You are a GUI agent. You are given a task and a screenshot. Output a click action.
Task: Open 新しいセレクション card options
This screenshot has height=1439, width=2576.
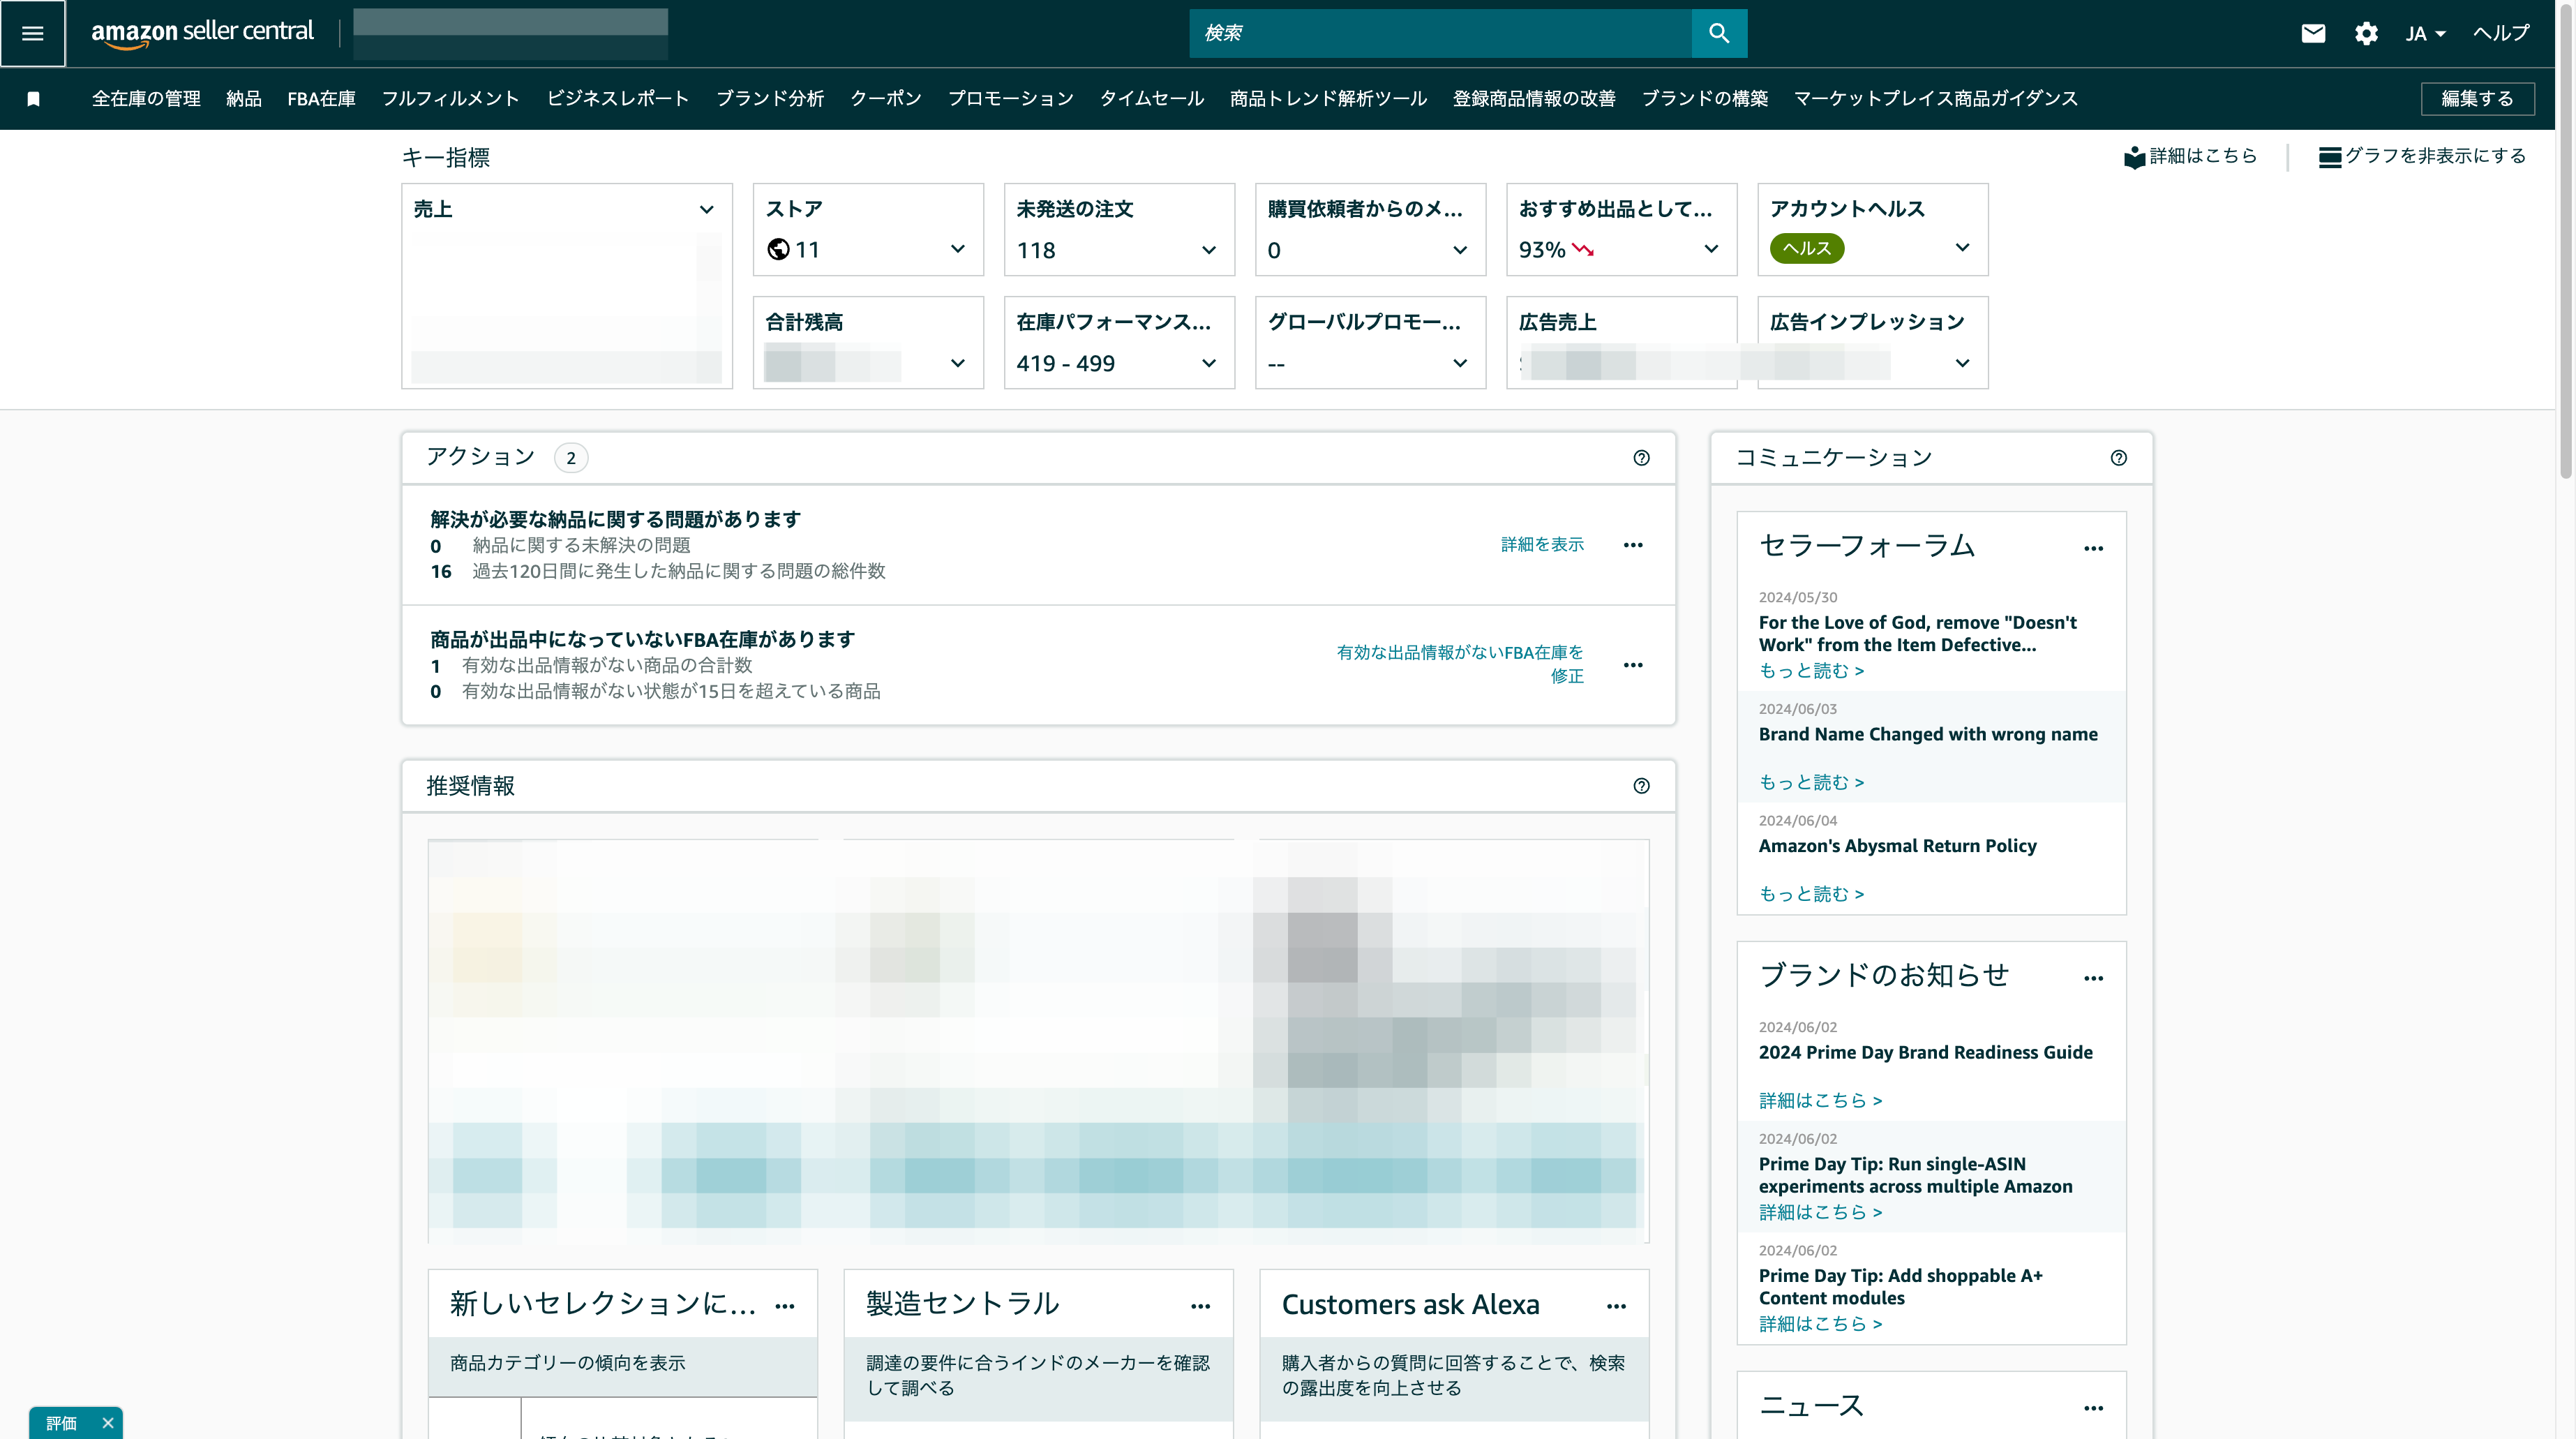785,1306
